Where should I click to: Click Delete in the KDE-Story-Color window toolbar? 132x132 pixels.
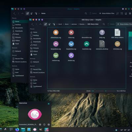click(x=111, y=24)
